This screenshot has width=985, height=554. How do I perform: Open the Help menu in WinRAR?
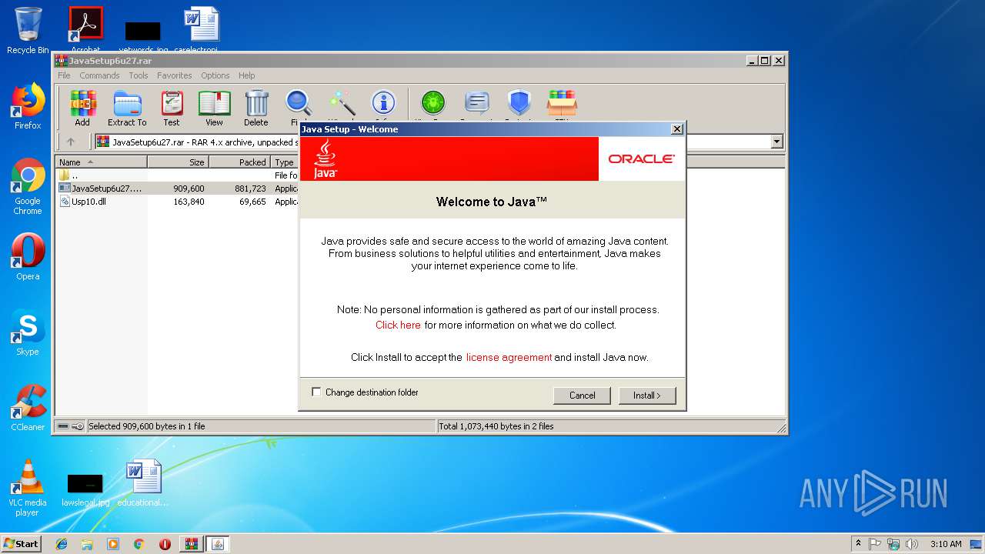tap(246, 75)
